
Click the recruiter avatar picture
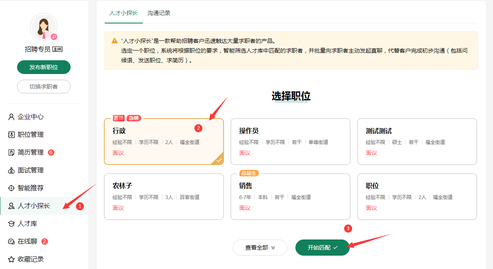(43, 27)
